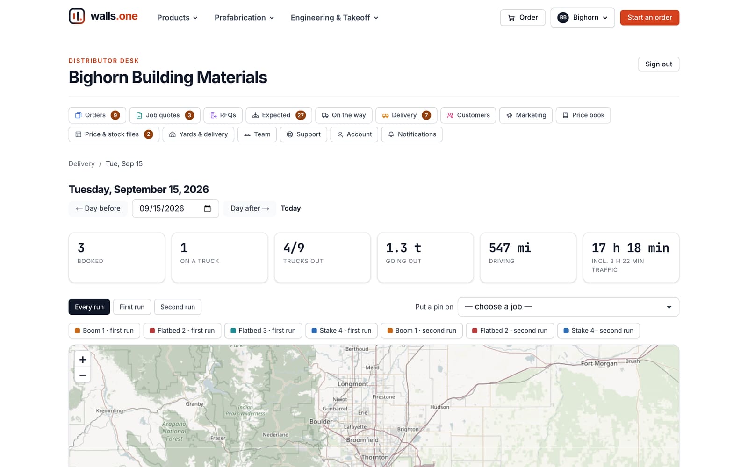Zoom in on the delivery map

point(83,360)
